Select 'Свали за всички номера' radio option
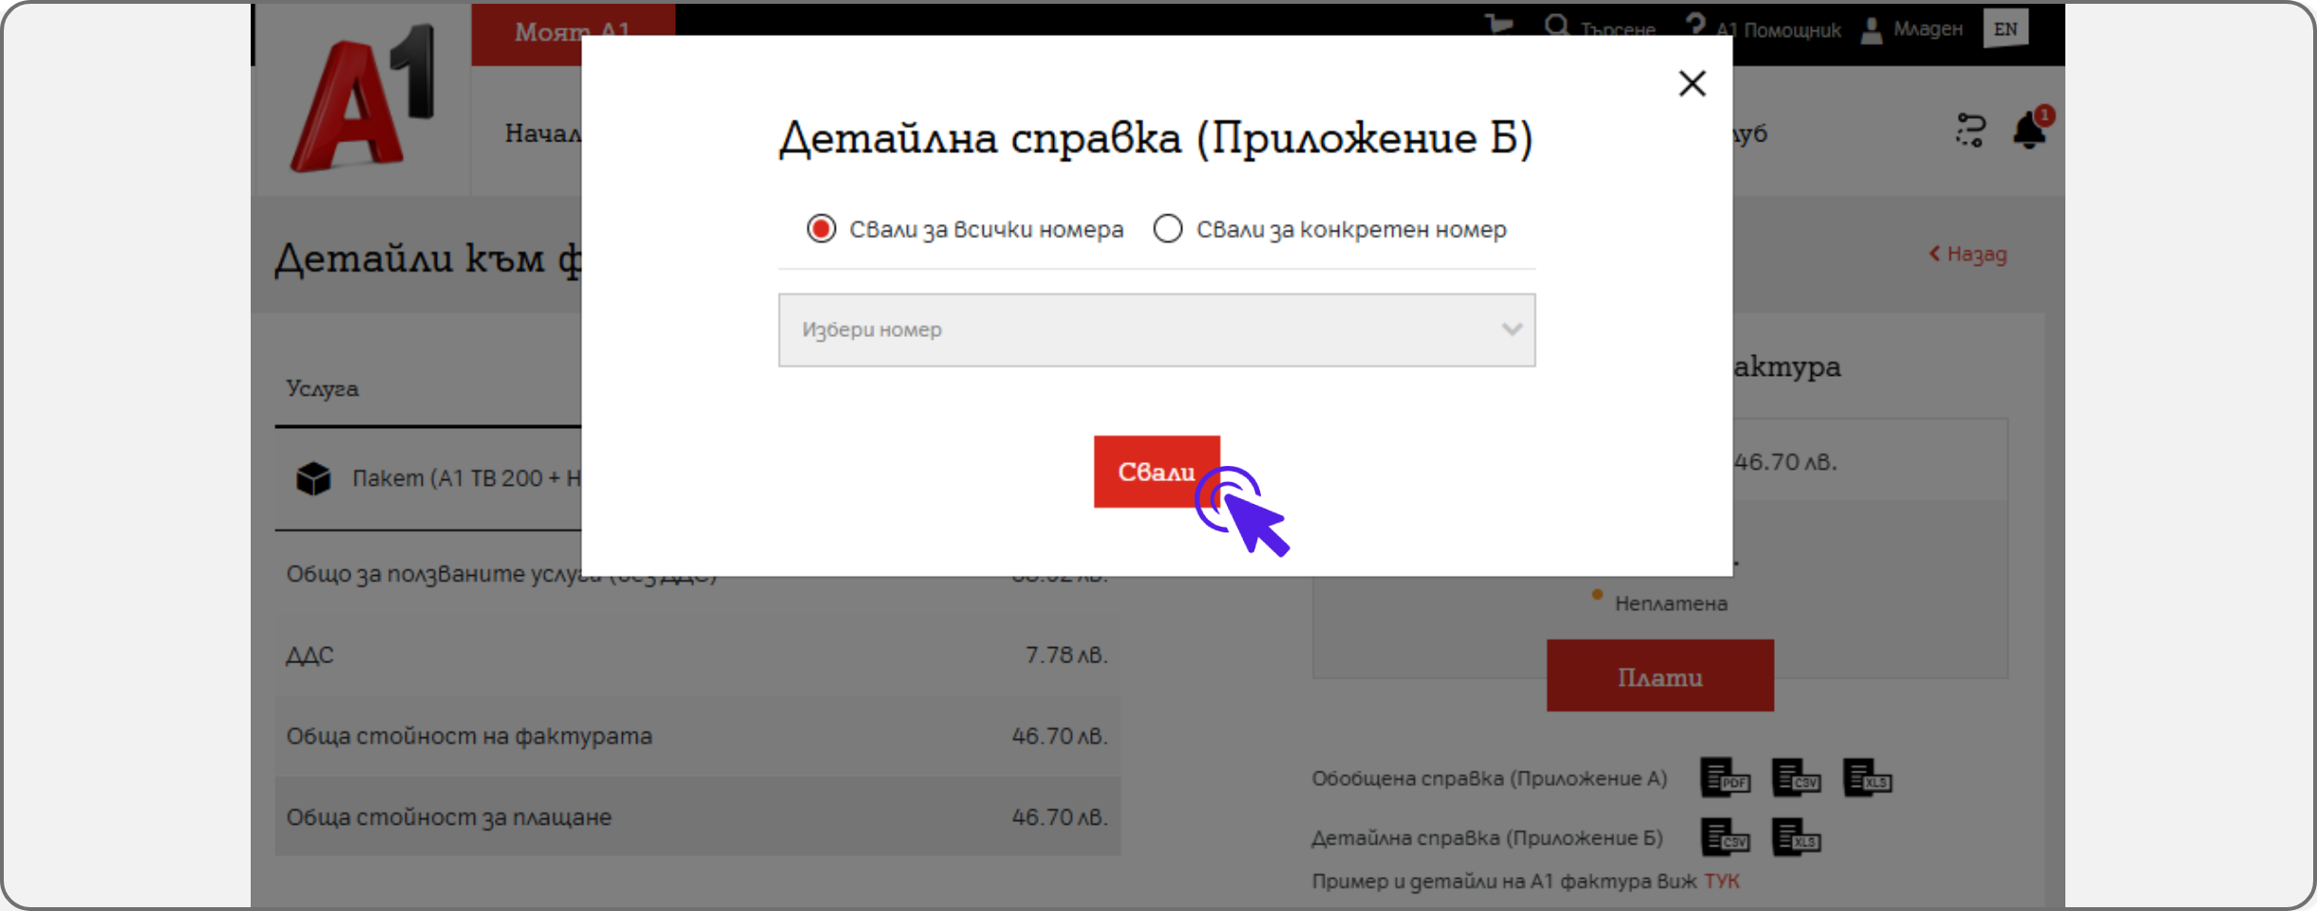 pos(821,229)
